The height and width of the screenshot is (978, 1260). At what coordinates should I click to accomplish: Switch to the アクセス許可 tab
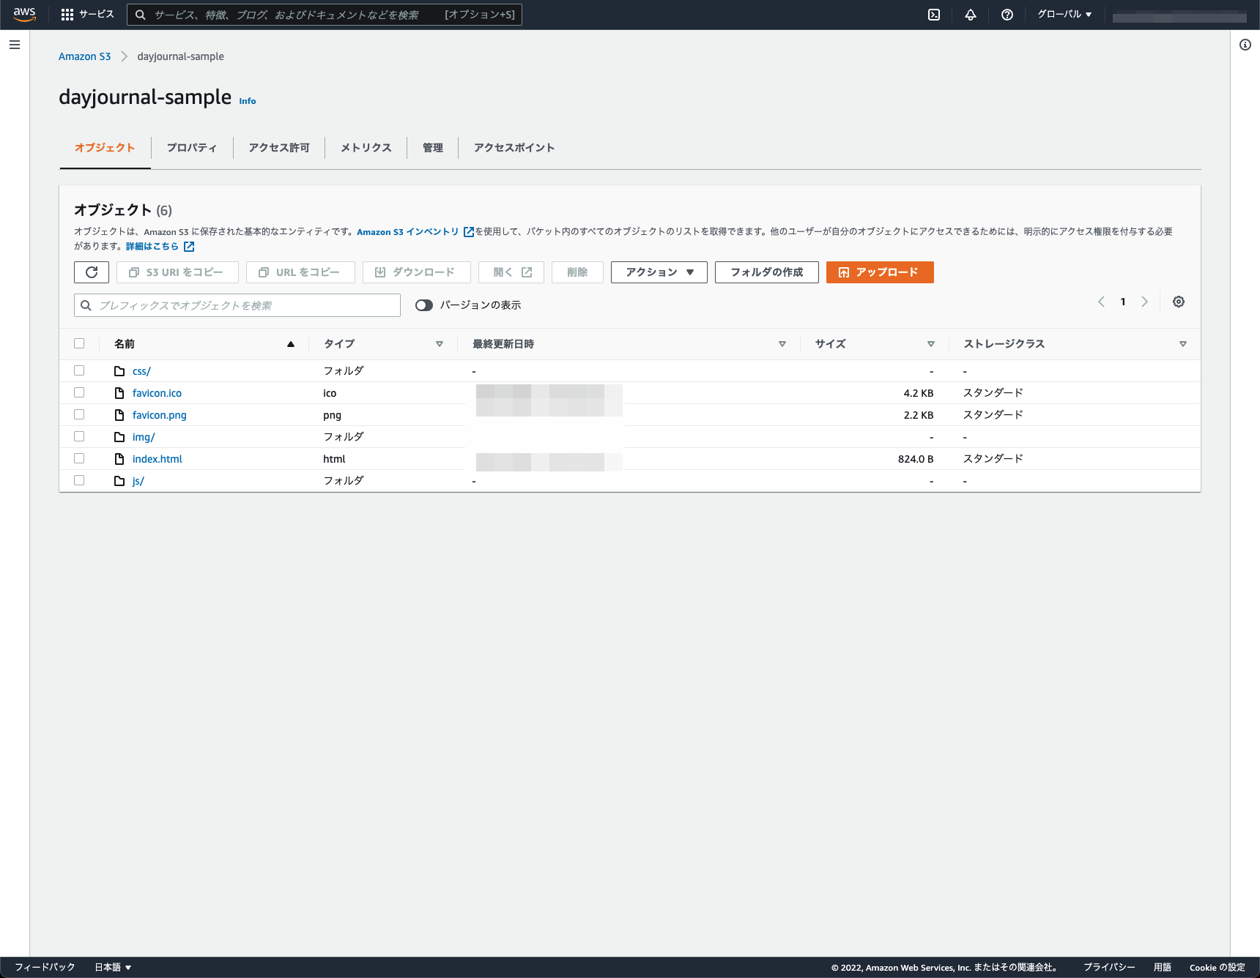click(x=279, y=148)
